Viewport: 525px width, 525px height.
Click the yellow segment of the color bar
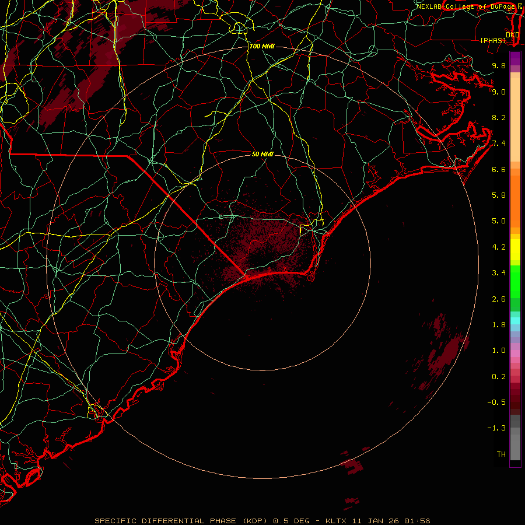(515, 250)
